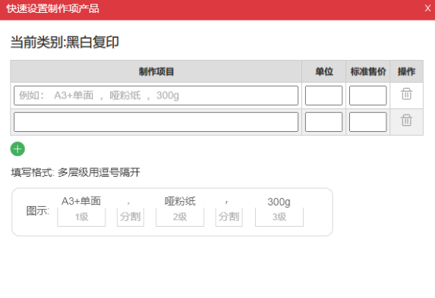Select the first-row 单位 input box
Screen dimensions: 435x298
coord(323,96)
